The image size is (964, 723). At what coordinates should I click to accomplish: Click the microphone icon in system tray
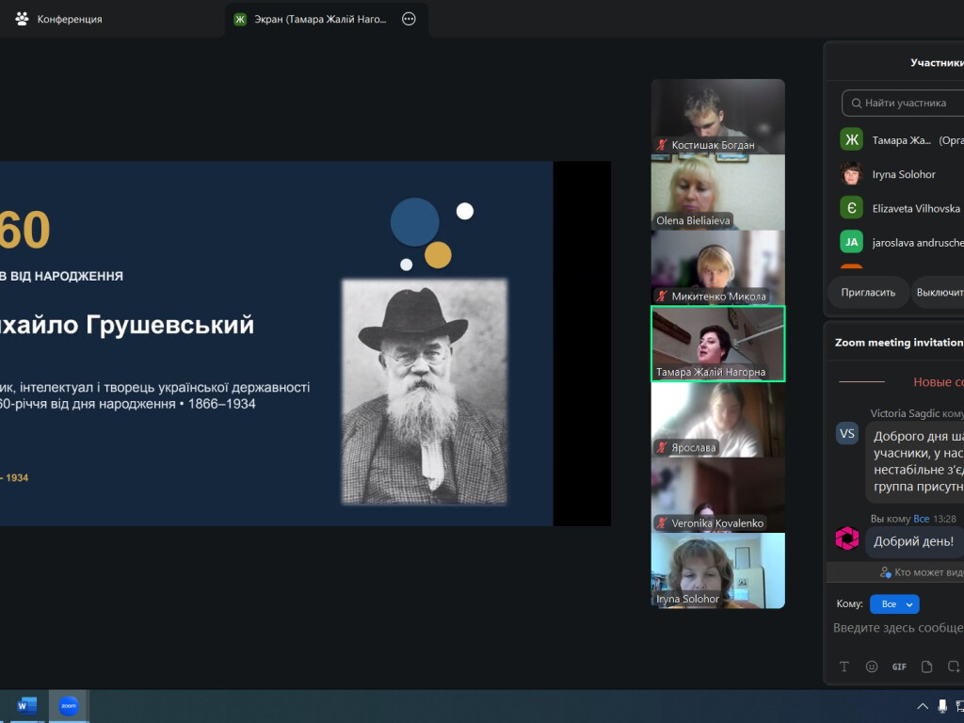pos(942,706)
